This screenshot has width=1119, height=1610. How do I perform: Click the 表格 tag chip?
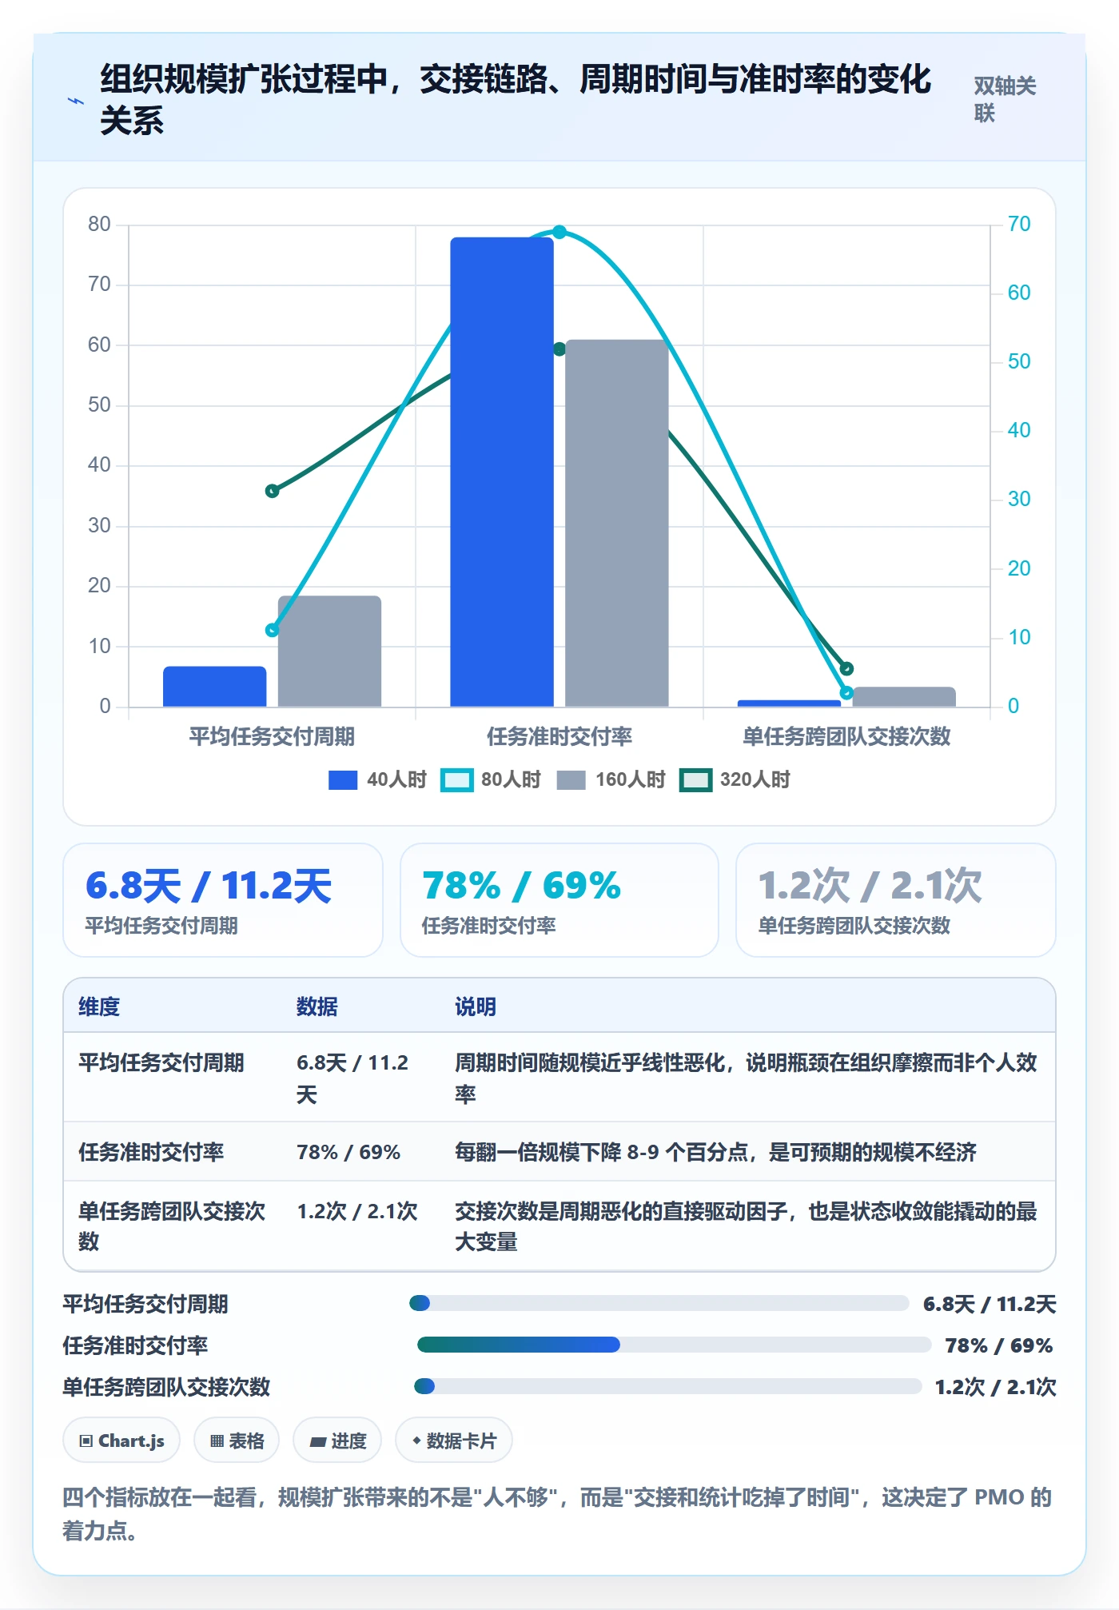coord(237,1441)
